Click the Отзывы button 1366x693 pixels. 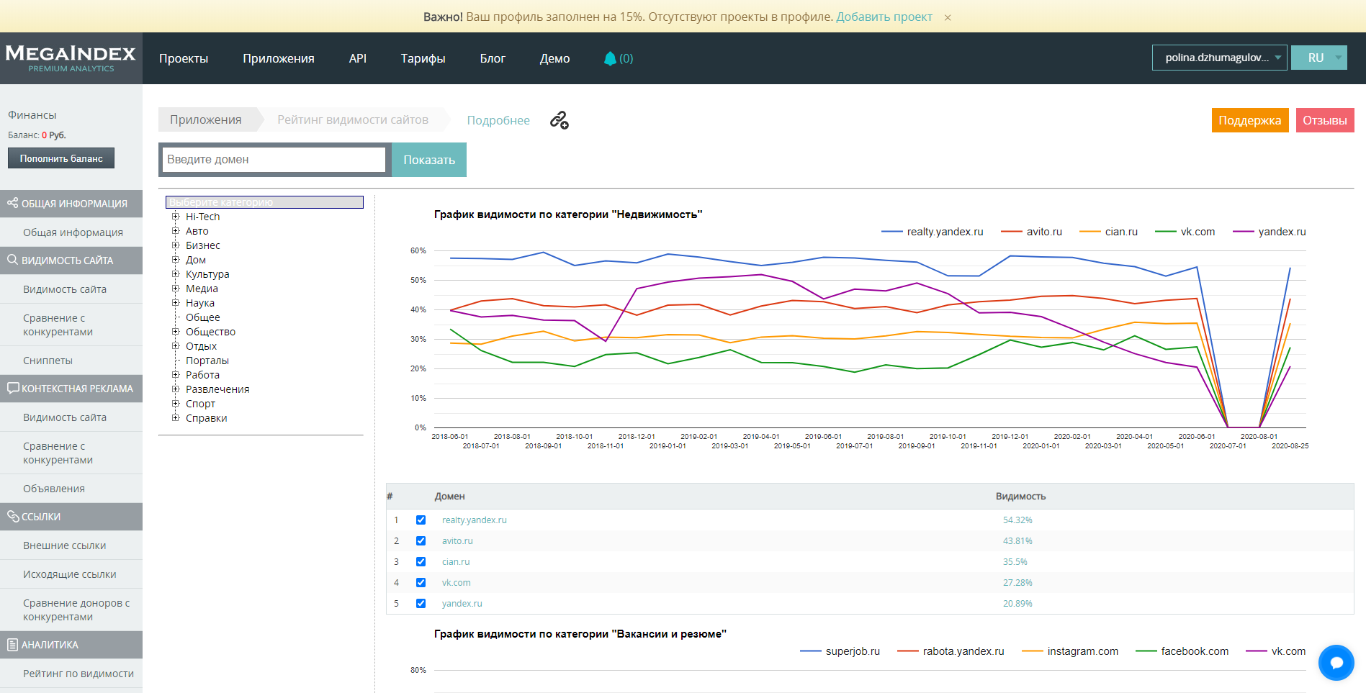[1325, 120]
